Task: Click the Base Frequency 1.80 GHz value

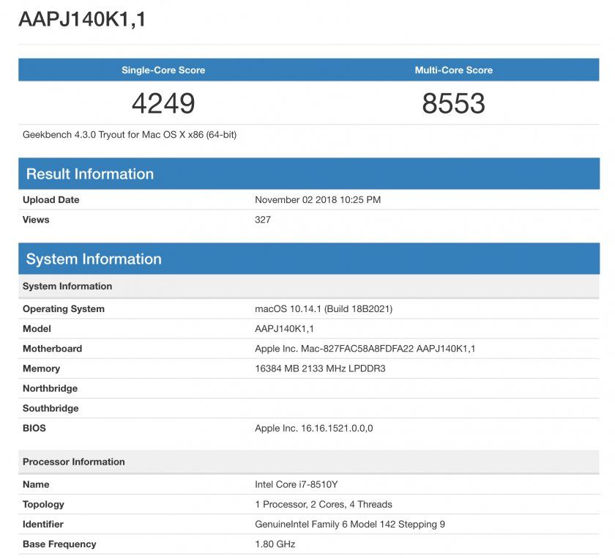Action: [273, 544]
